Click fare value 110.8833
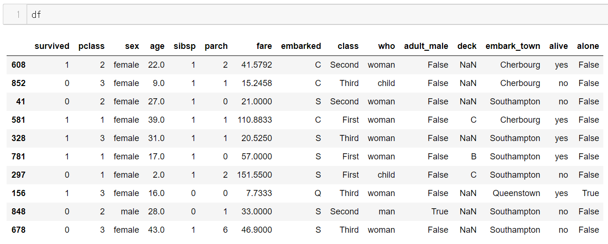 (x=255, y=120)
